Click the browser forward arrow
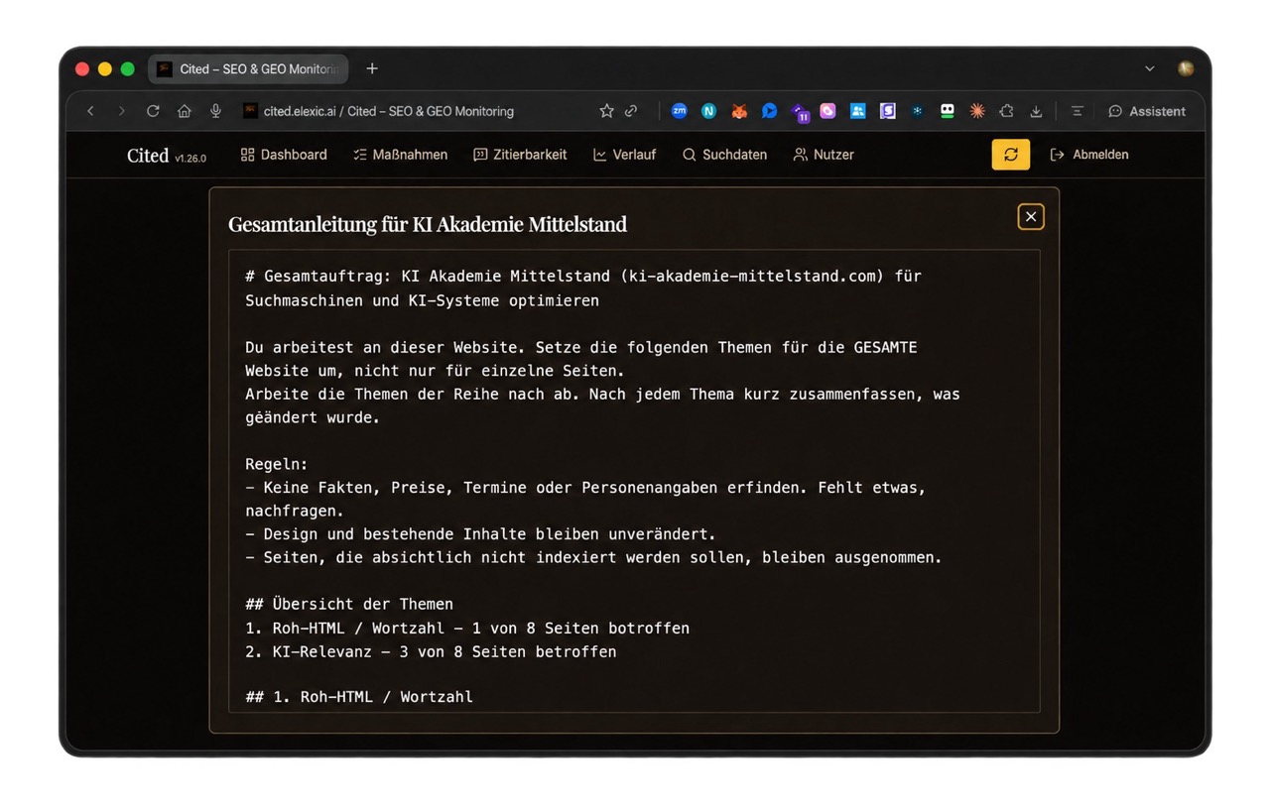The image size is (1270, 807). pos(122,111)
